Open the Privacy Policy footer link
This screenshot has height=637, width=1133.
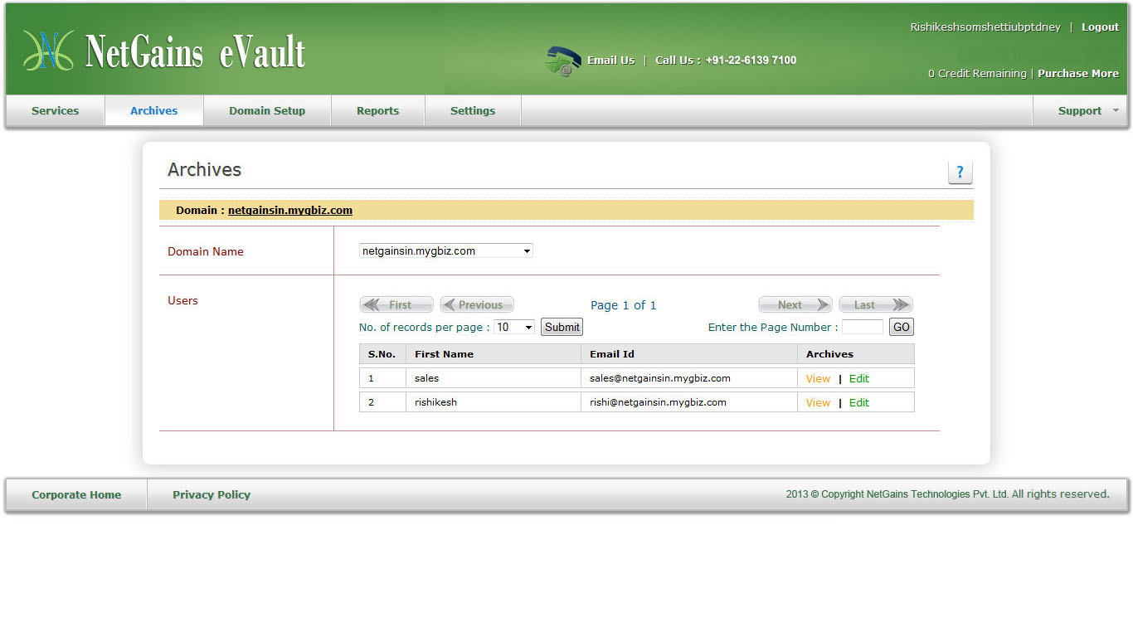212,494
